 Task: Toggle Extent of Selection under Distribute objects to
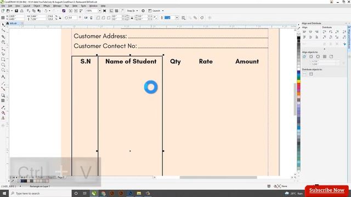click(304, 74)
